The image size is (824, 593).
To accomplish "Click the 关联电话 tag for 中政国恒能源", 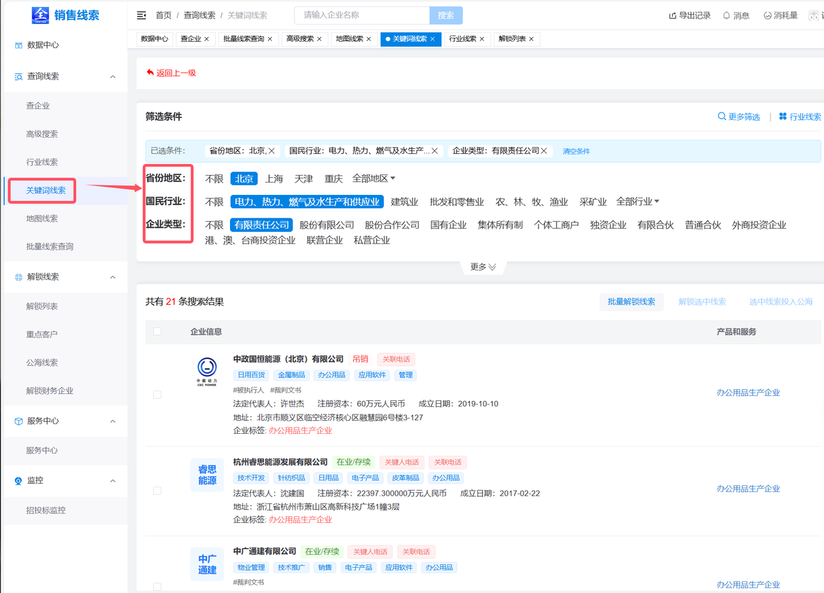I will 396,359.
